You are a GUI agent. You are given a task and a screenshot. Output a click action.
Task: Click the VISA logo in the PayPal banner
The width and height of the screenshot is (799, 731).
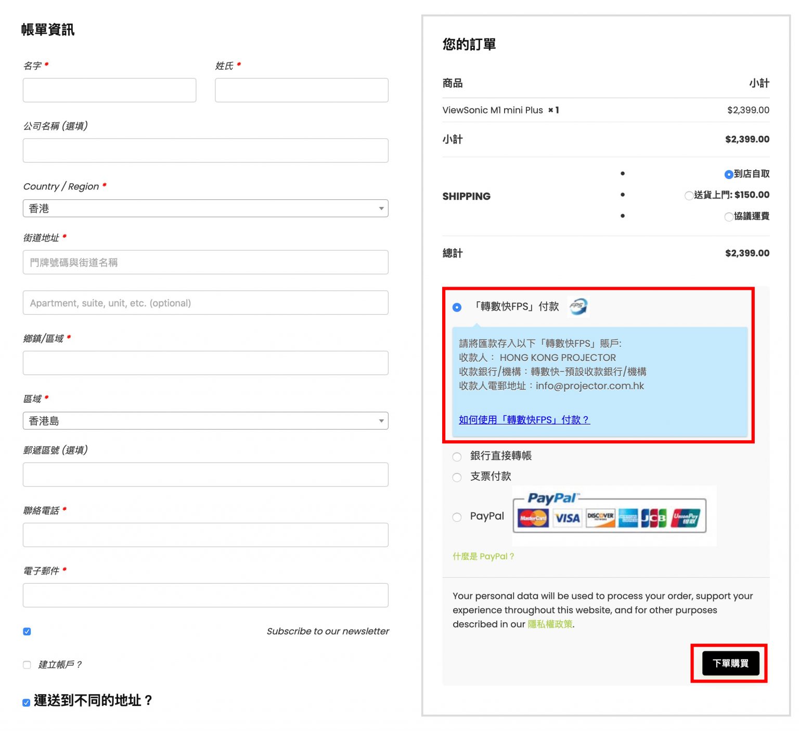point(567,518)
